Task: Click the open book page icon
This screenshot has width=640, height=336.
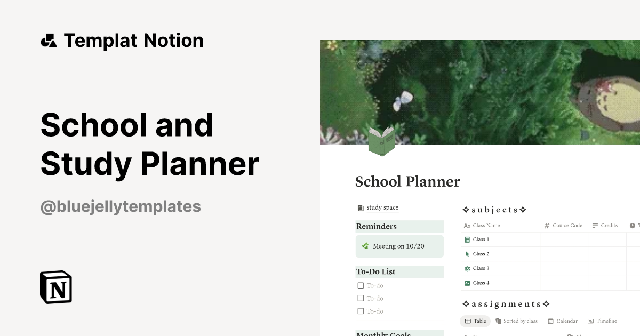Action: click(382, 141)
